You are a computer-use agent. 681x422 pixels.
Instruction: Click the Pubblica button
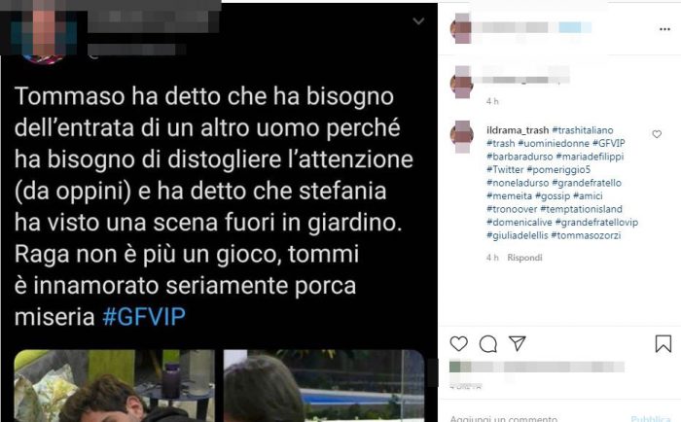tap(651, 418)
